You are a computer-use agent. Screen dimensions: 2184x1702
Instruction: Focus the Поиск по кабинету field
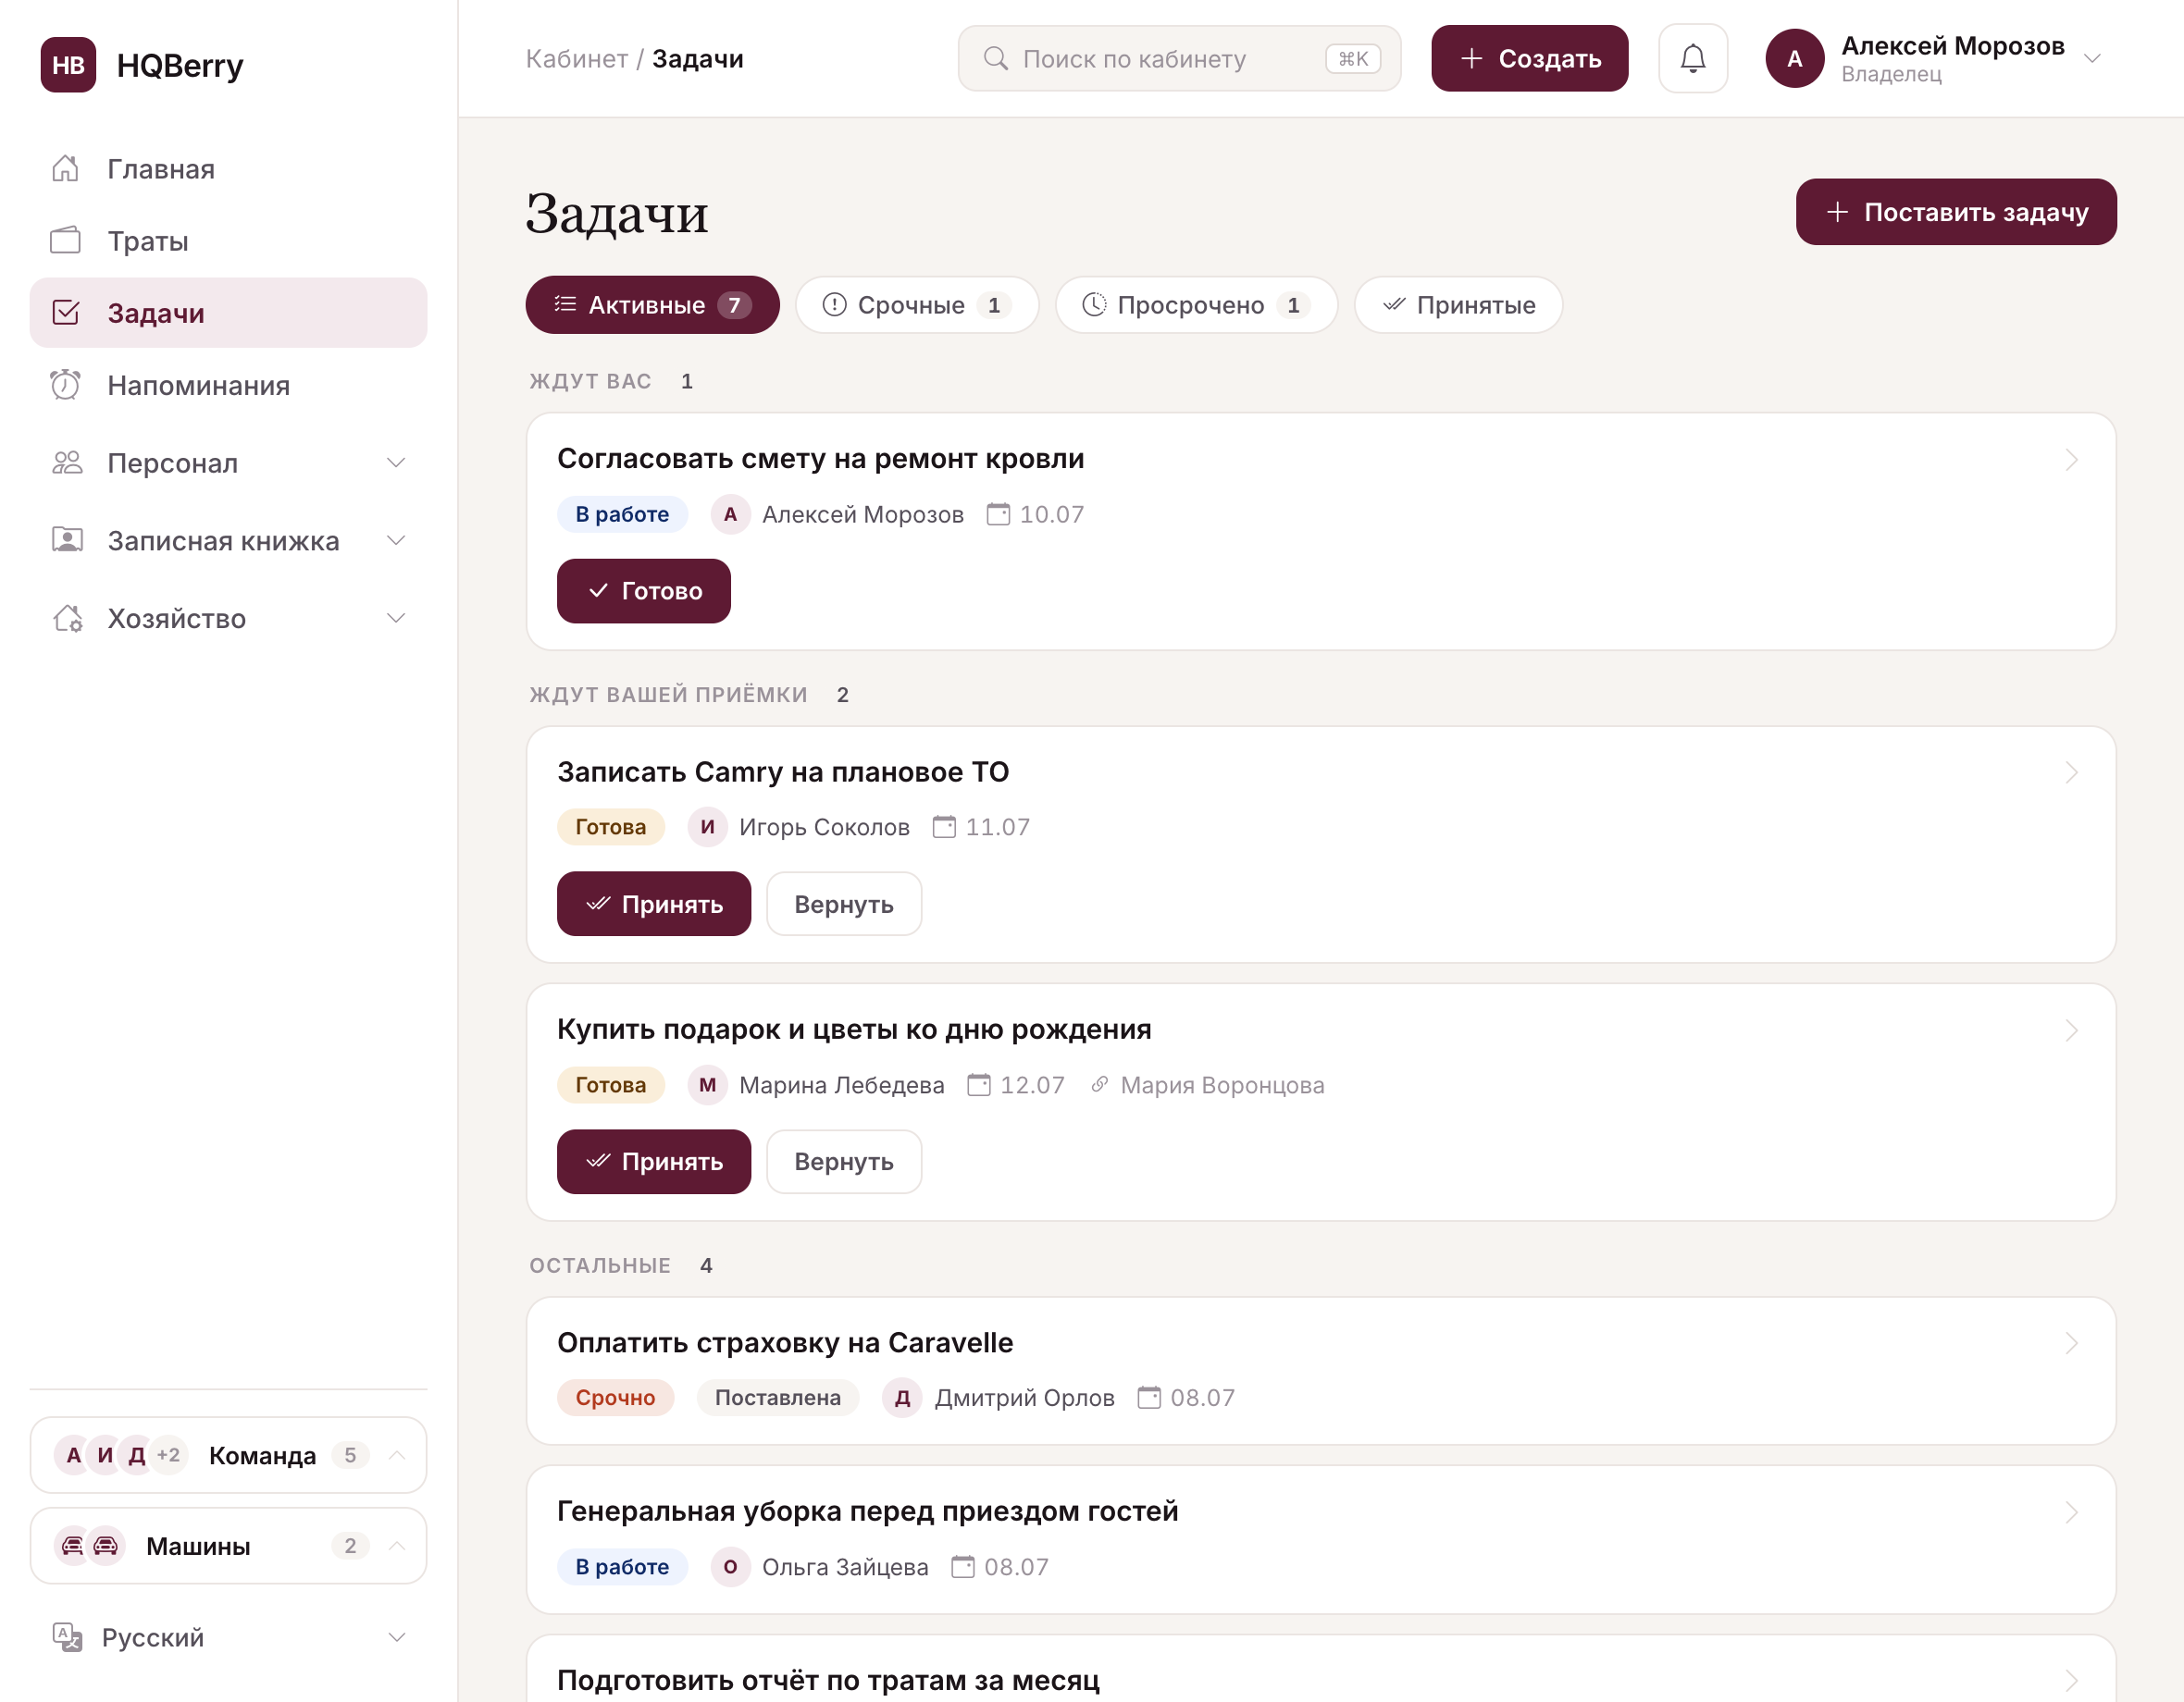pos(1179,59)
